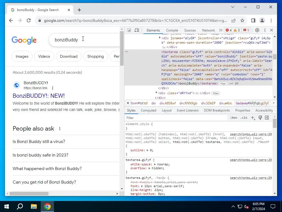The image size is (282, 212).
Task: Open the Event Listeners pane tab
Action: 188,110
